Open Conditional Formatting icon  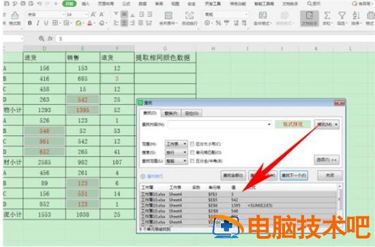pyautogui.click(x=262, y=15)
